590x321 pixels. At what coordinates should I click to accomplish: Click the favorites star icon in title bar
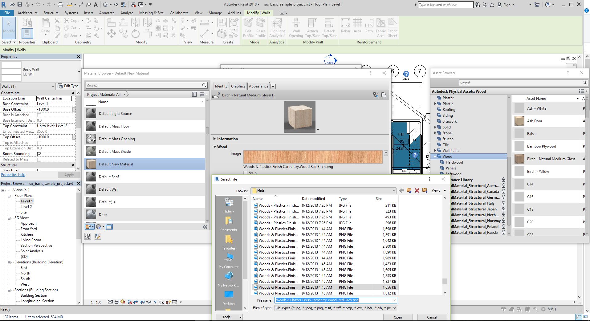point(492,5)
